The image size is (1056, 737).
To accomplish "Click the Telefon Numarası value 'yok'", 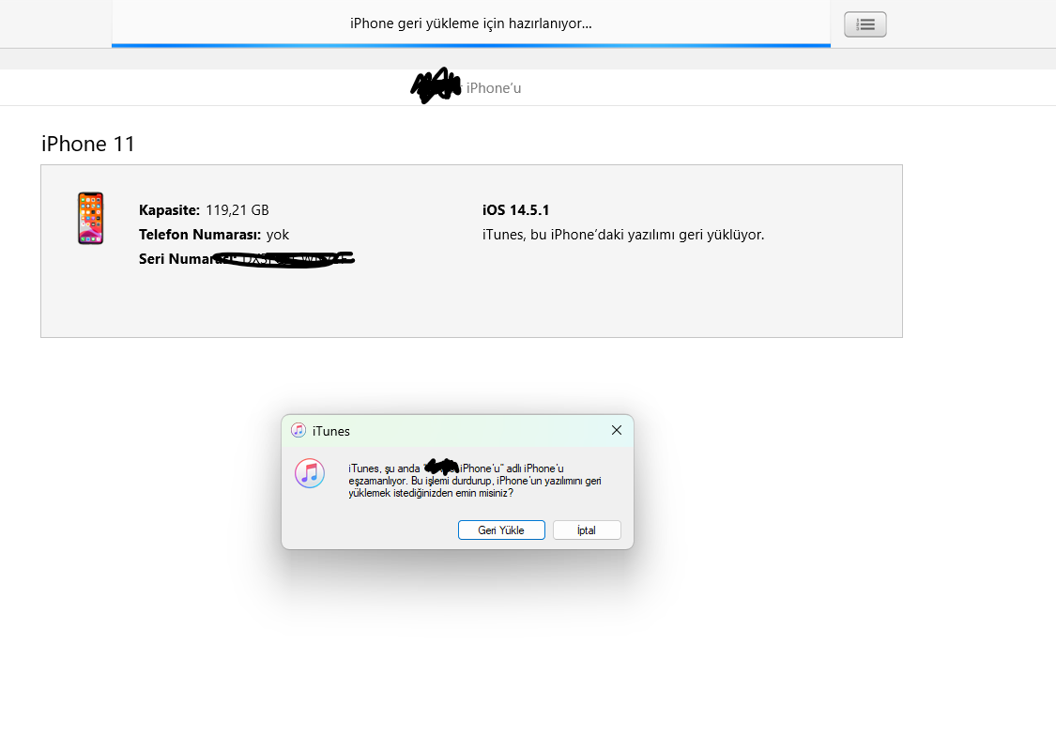I will (x=278, y=235).
